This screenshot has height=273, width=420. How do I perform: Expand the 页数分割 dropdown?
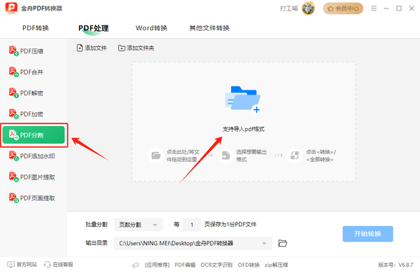click(139, 225)
